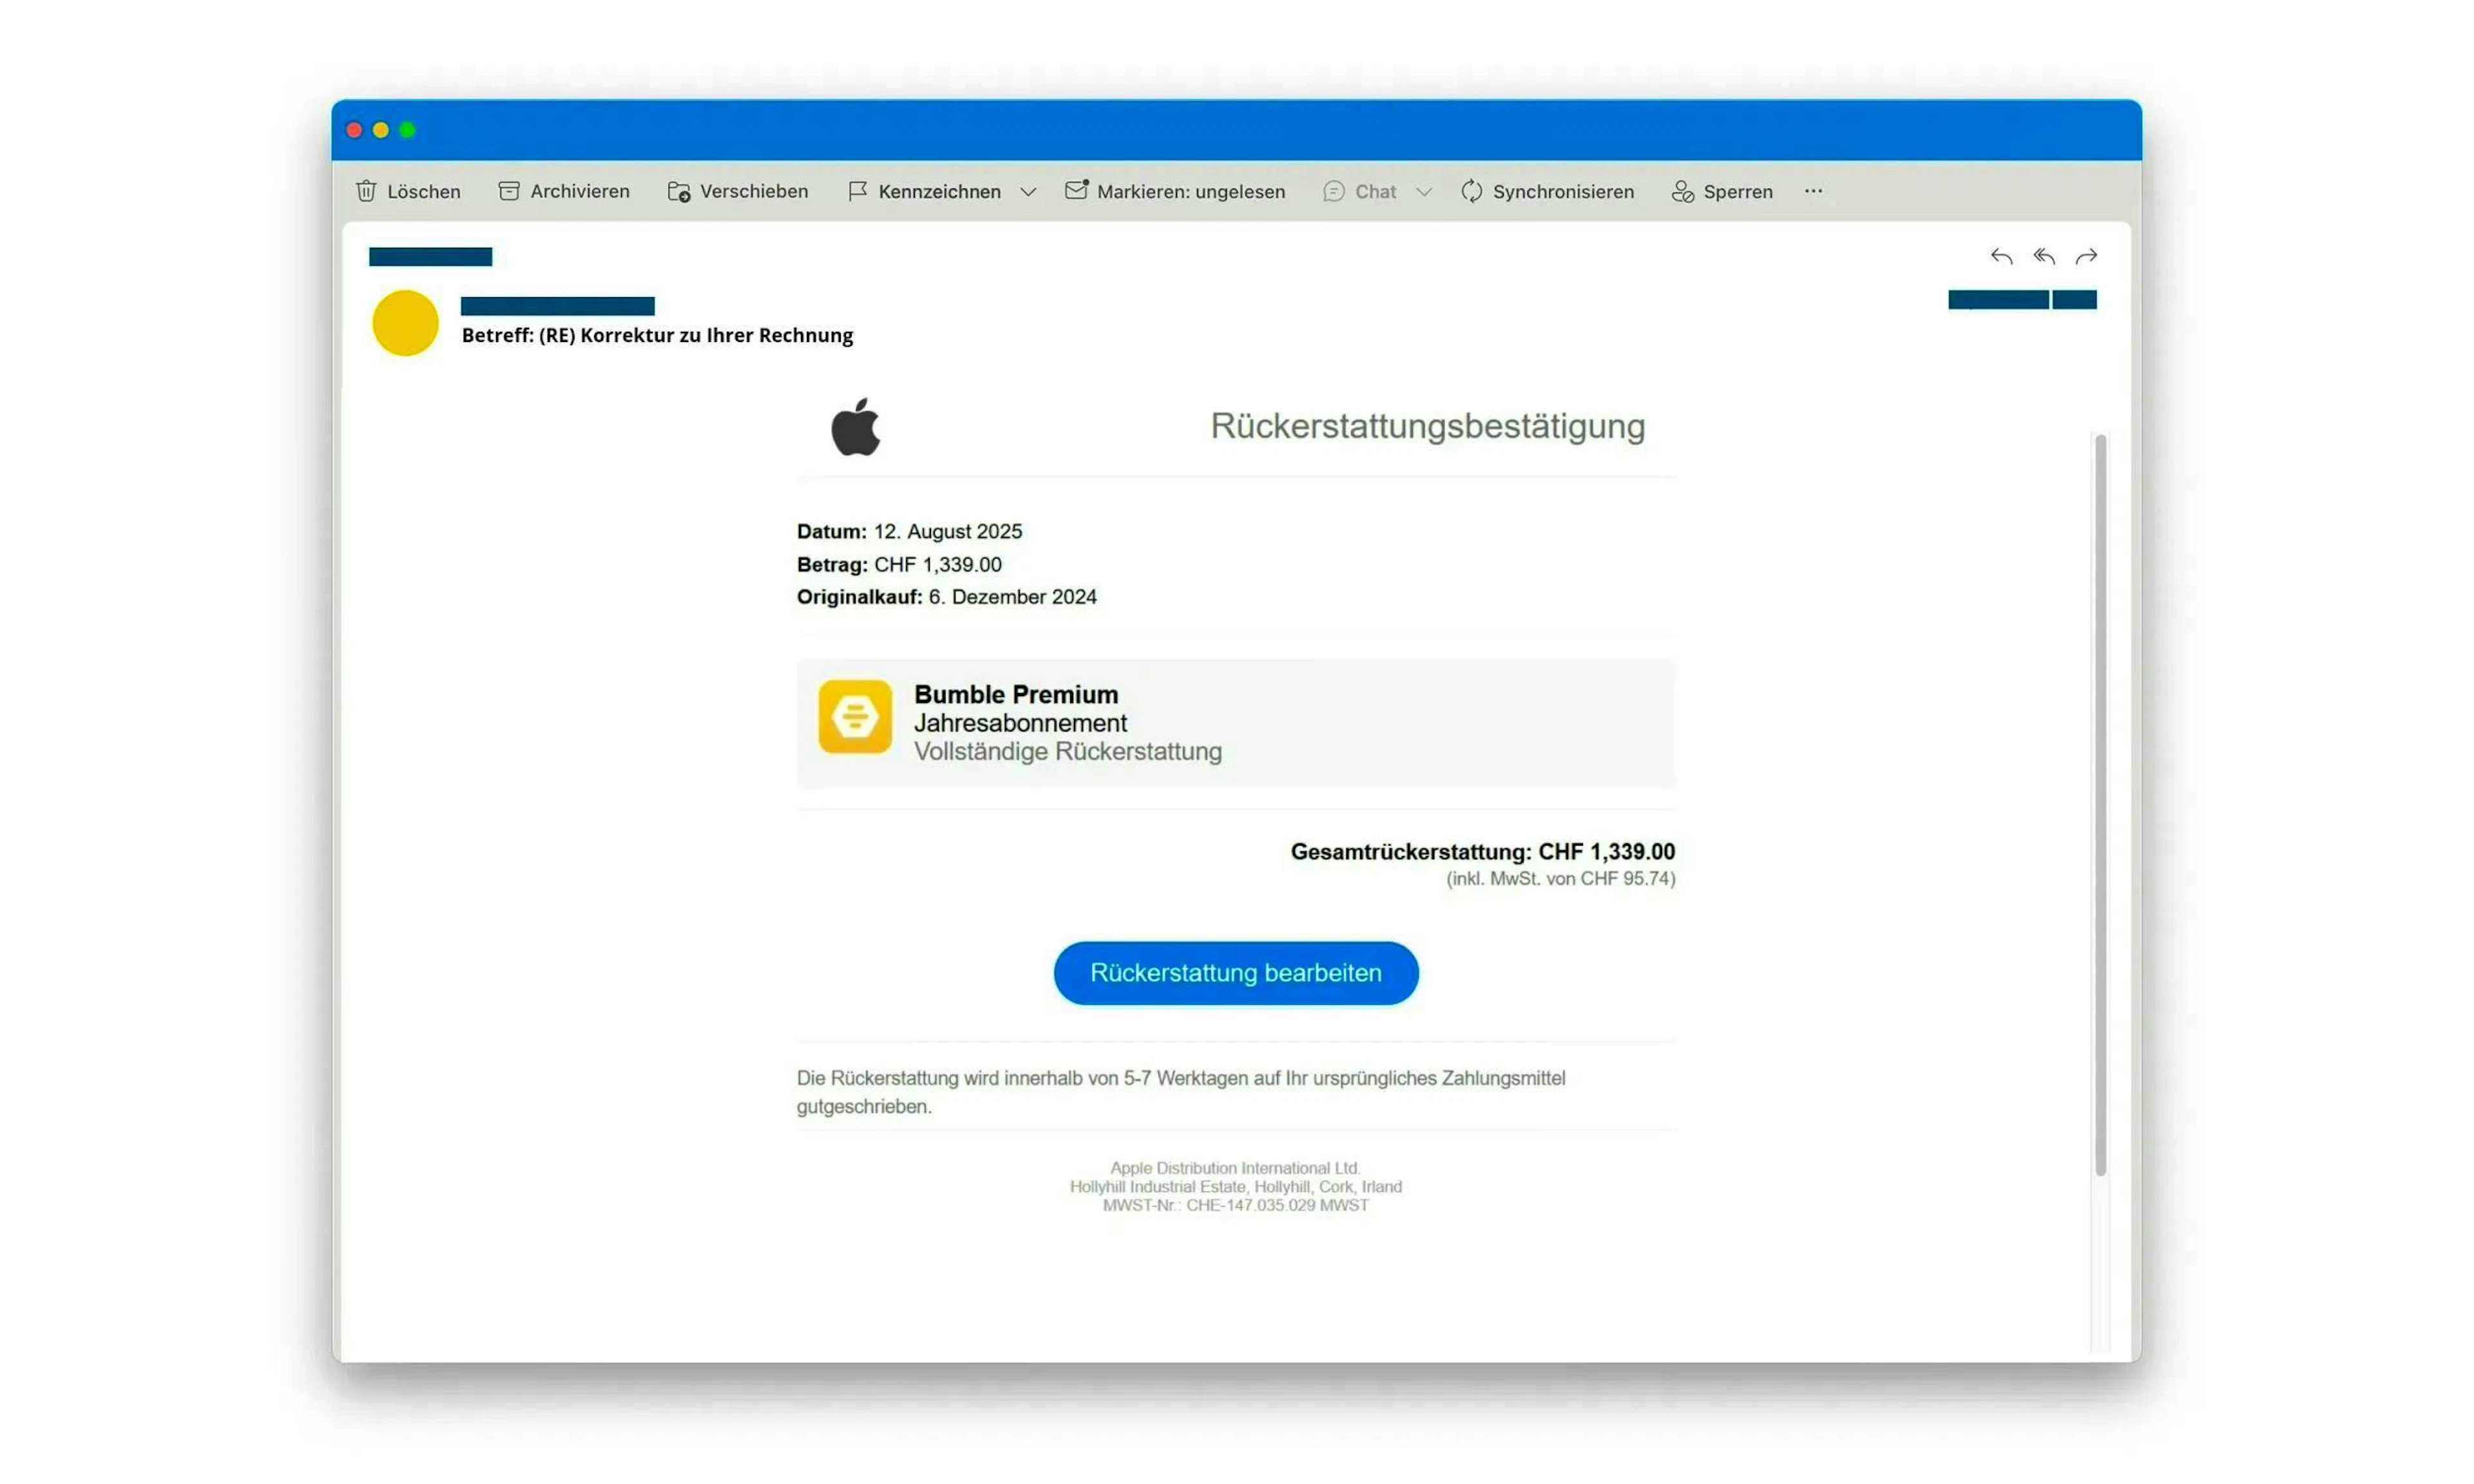This screenshot has height=1484, width=2474.
Task: Click the Originalkauf 6. Dezember 2024 line
Action: coord(946,596)
